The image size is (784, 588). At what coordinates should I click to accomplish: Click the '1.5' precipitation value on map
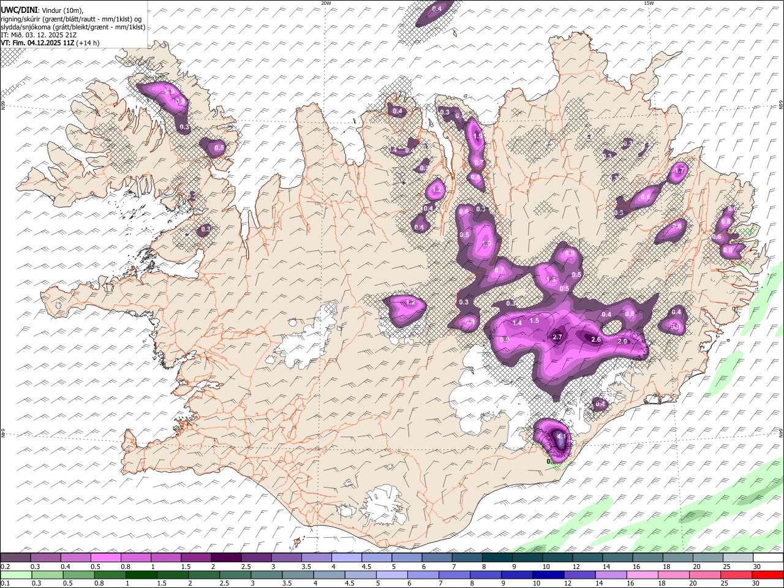click(534, 320)
